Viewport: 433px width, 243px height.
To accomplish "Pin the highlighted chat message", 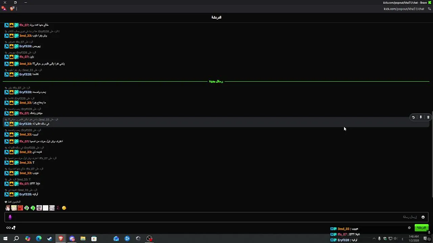I will tap(421, 117).
